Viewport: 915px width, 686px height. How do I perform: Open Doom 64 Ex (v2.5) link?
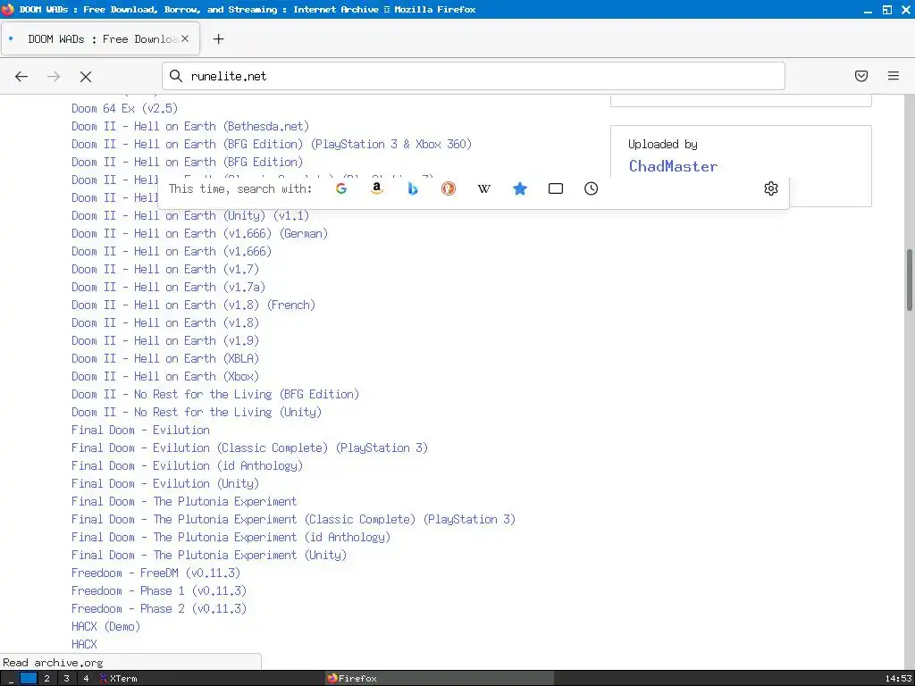pos(125,108)
